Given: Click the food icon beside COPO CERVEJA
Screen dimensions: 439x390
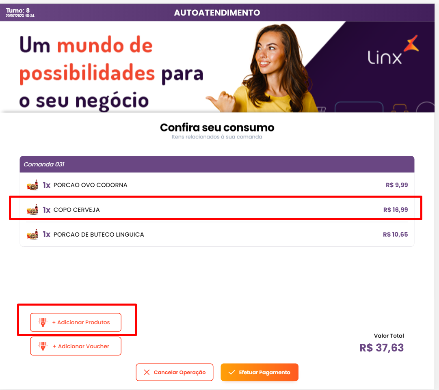Looking at the screenshot, I should click(x=32, y=209).
